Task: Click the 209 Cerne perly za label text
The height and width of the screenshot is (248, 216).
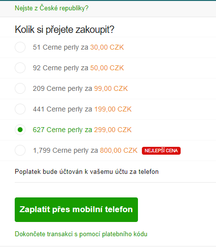Action: pos(62,89)
